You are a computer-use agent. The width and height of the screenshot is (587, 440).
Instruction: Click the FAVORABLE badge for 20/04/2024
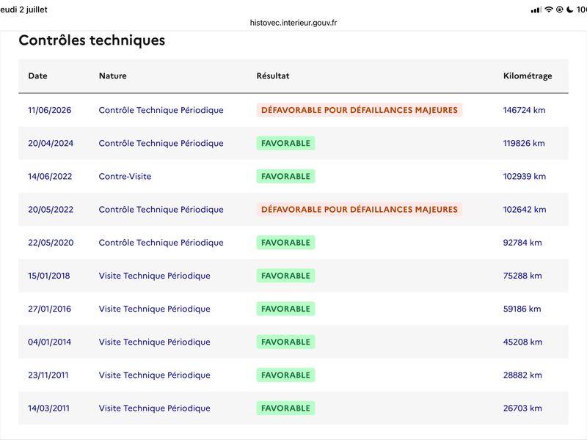(x=285, y=143)
